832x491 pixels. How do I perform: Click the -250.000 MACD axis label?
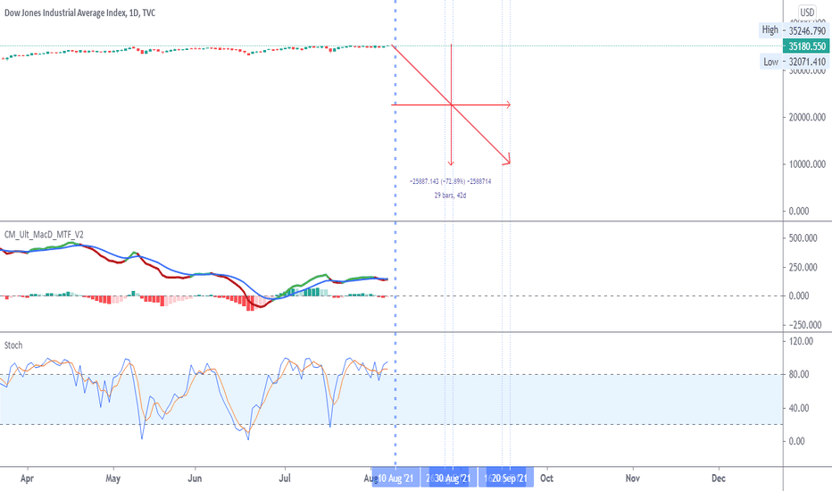tap(804, 325)
